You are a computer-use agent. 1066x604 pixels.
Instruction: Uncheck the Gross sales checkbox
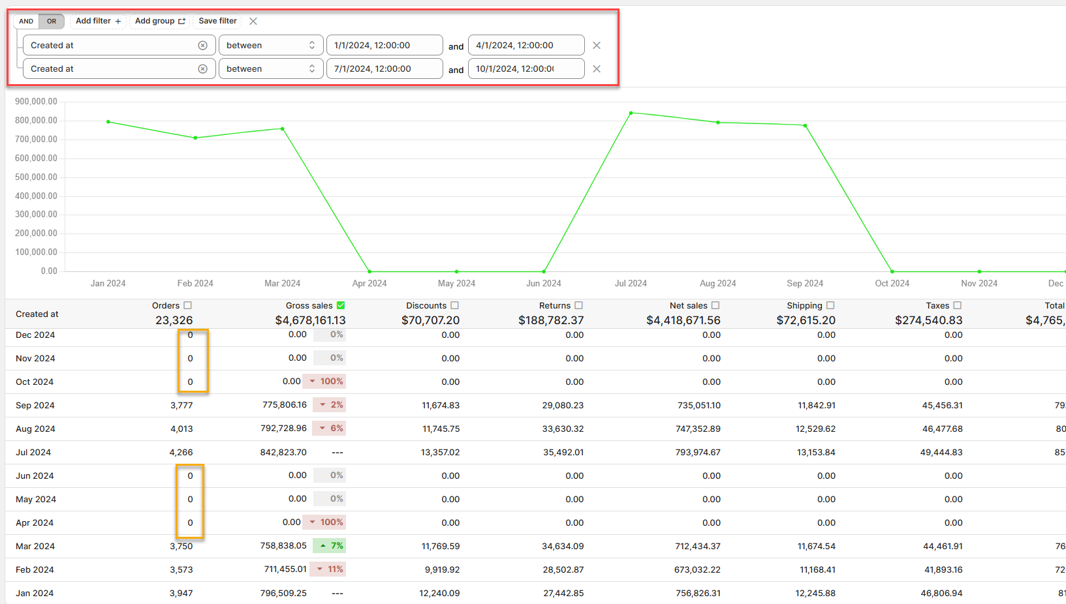(341, 305)
